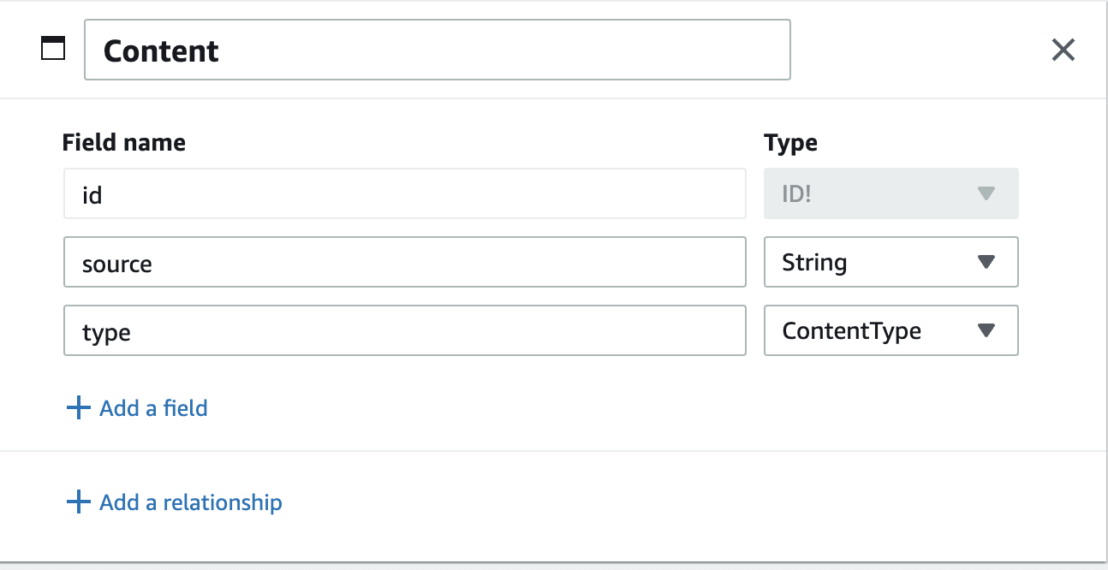
Task: Open the ContentType dropdown for type field
Action: 891,330
